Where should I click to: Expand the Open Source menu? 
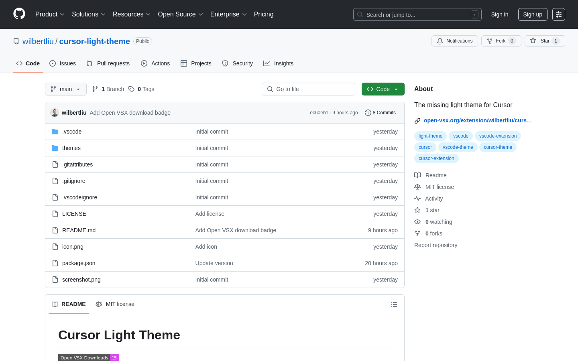(181, 14)
